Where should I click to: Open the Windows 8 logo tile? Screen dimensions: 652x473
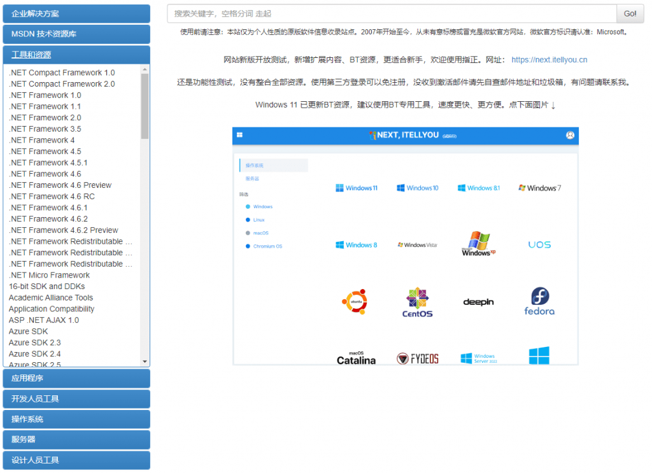pyautogui.click(x=357, y=245)
